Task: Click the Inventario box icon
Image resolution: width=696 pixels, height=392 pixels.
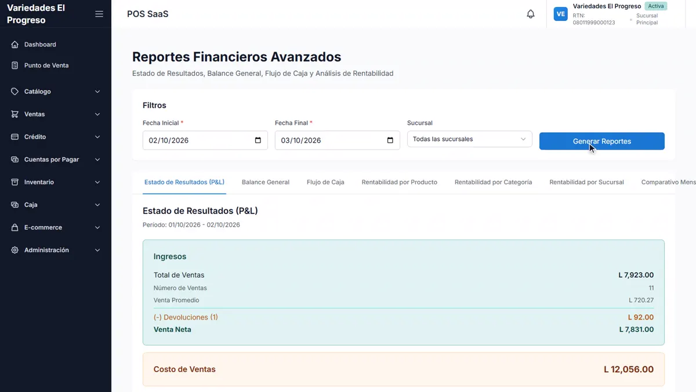Action: (x=15, y=182)
